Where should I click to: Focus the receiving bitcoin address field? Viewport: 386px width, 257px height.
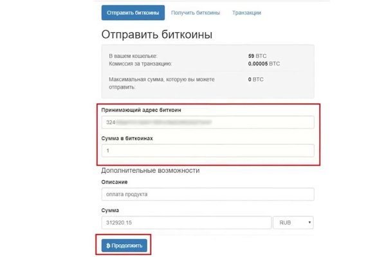(207, 122)
